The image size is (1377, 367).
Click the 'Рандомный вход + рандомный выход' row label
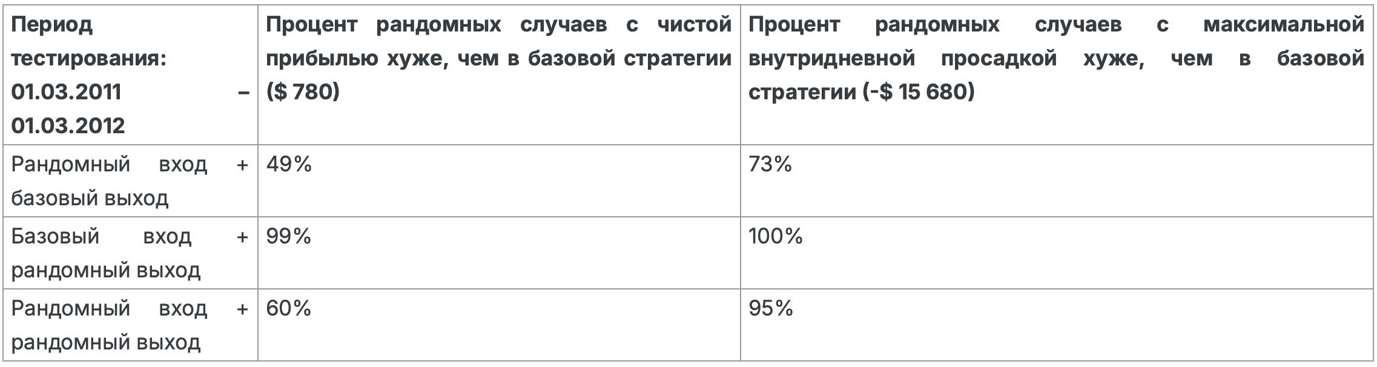pyautogui.click(x=130, y=325)
